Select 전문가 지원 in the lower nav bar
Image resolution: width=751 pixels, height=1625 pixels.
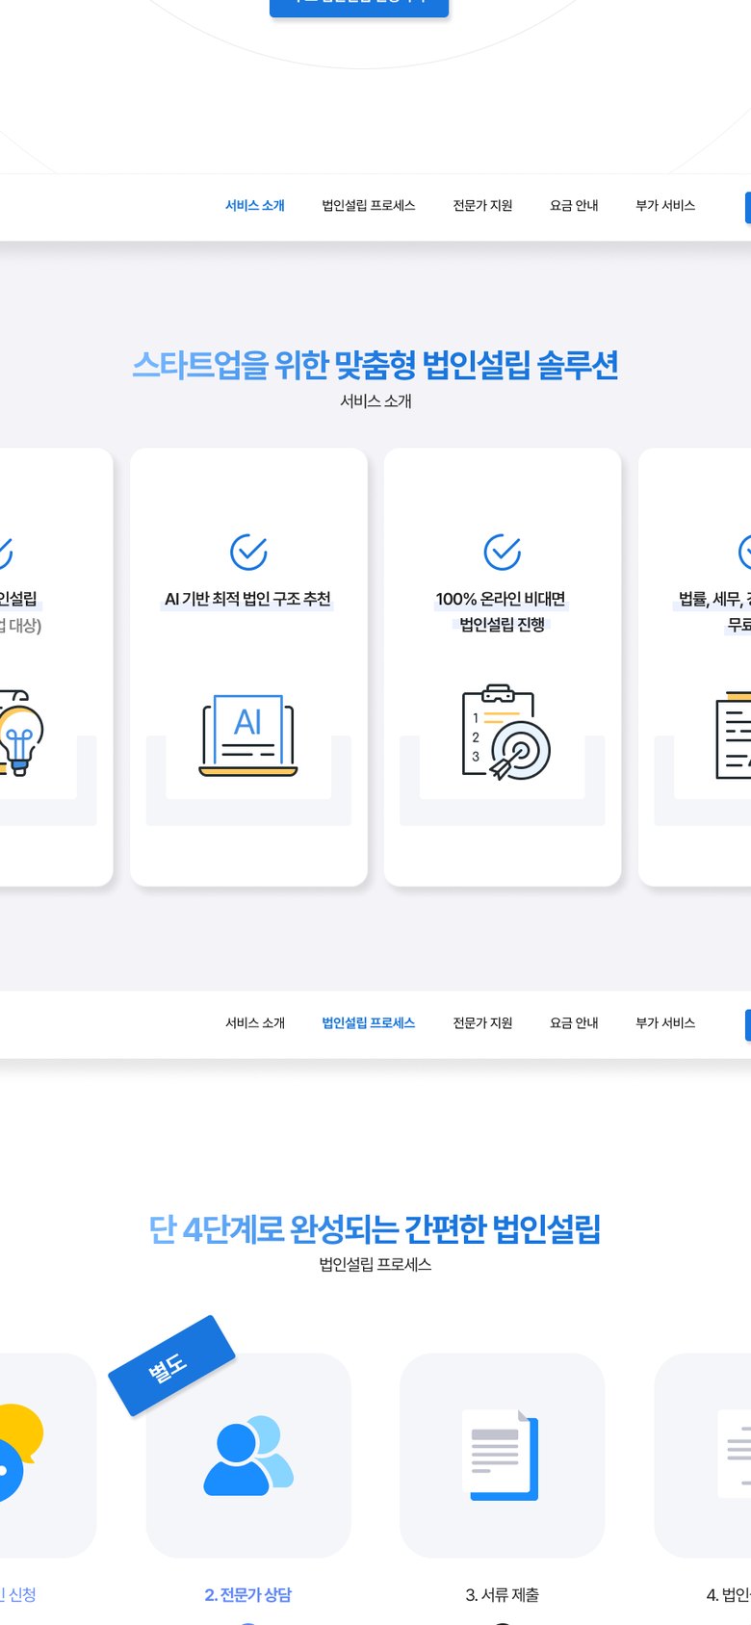pos(483,1023)
